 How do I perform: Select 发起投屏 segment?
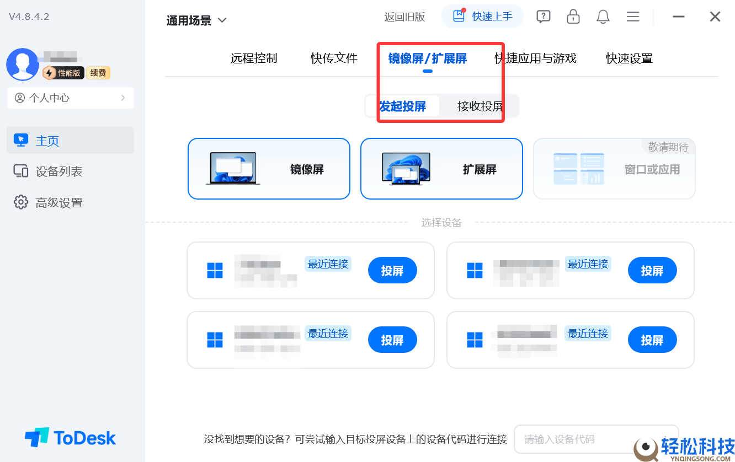click(x=403, y=106)
